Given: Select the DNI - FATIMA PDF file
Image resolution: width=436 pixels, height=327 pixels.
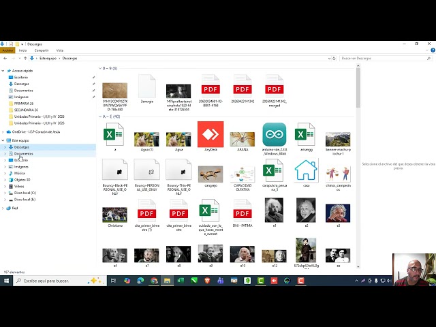Looking at the screenshot, I should [x=243, y=211].
